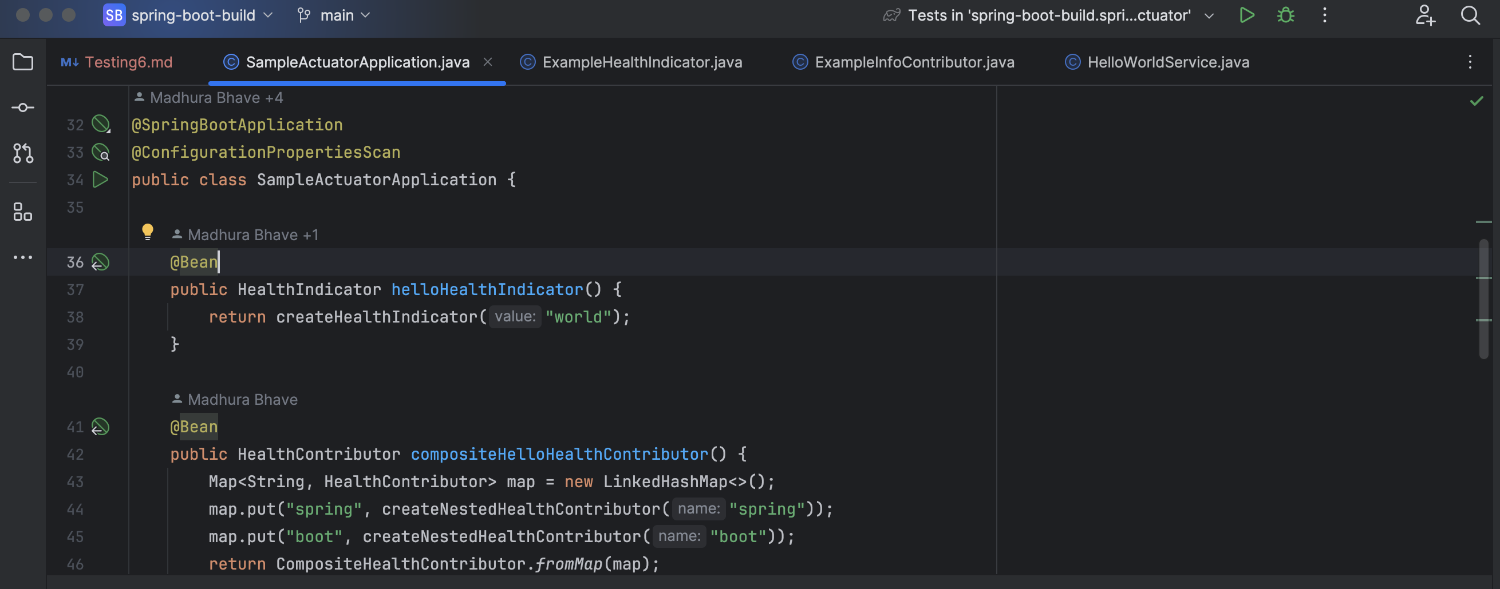Open the Structure tool window
The width and height of the screenshot is (1500, 589).
tap(23, 212)
